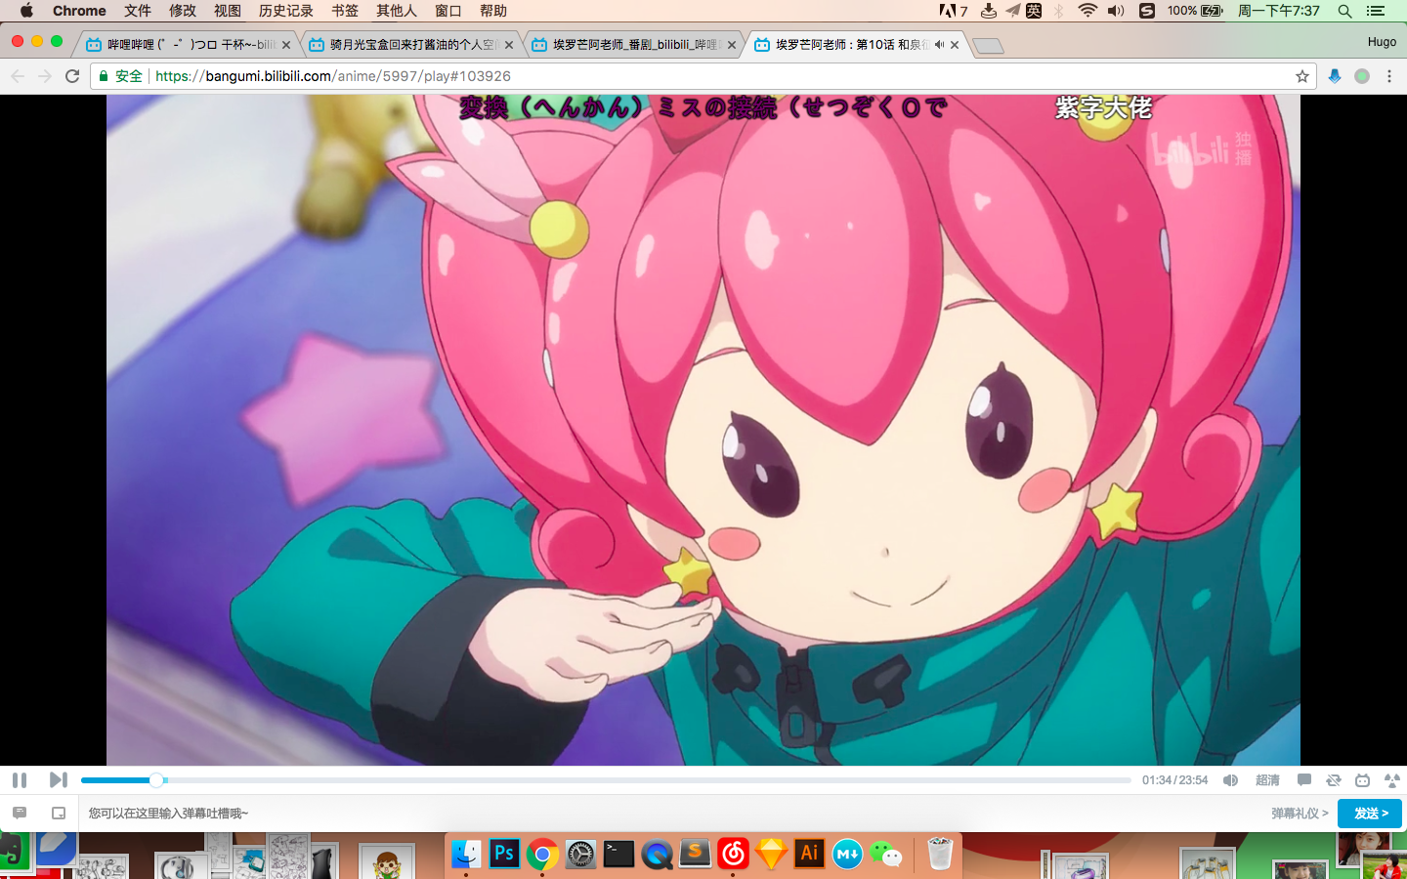Open the Apple menu
The height and width of the screenshot is (879, 1407).
pyautogui.click(x=26, y=11)
